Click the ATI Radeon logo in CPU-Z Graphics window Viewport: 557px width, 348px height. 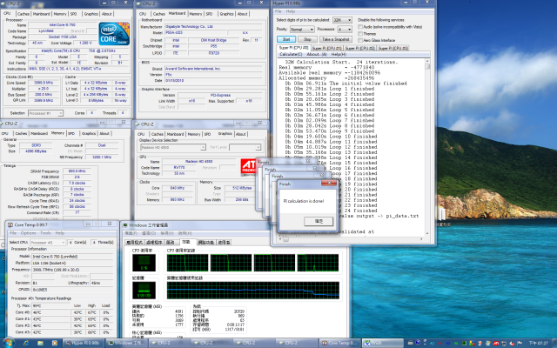click(248, 167)
